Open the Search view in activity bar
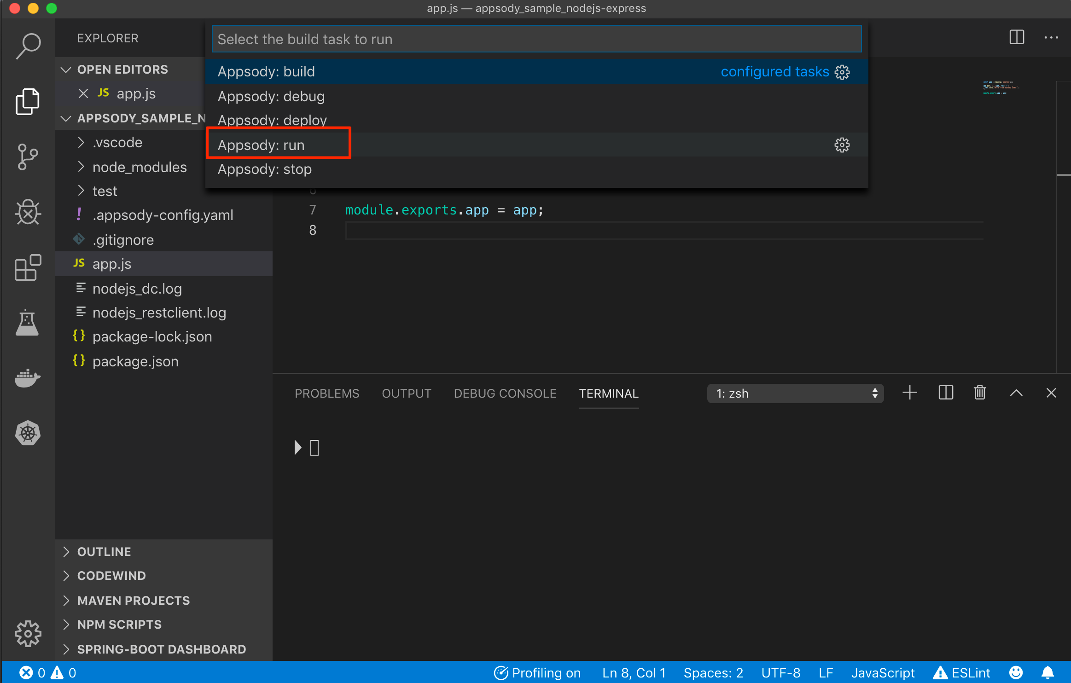 coord(28,46)
